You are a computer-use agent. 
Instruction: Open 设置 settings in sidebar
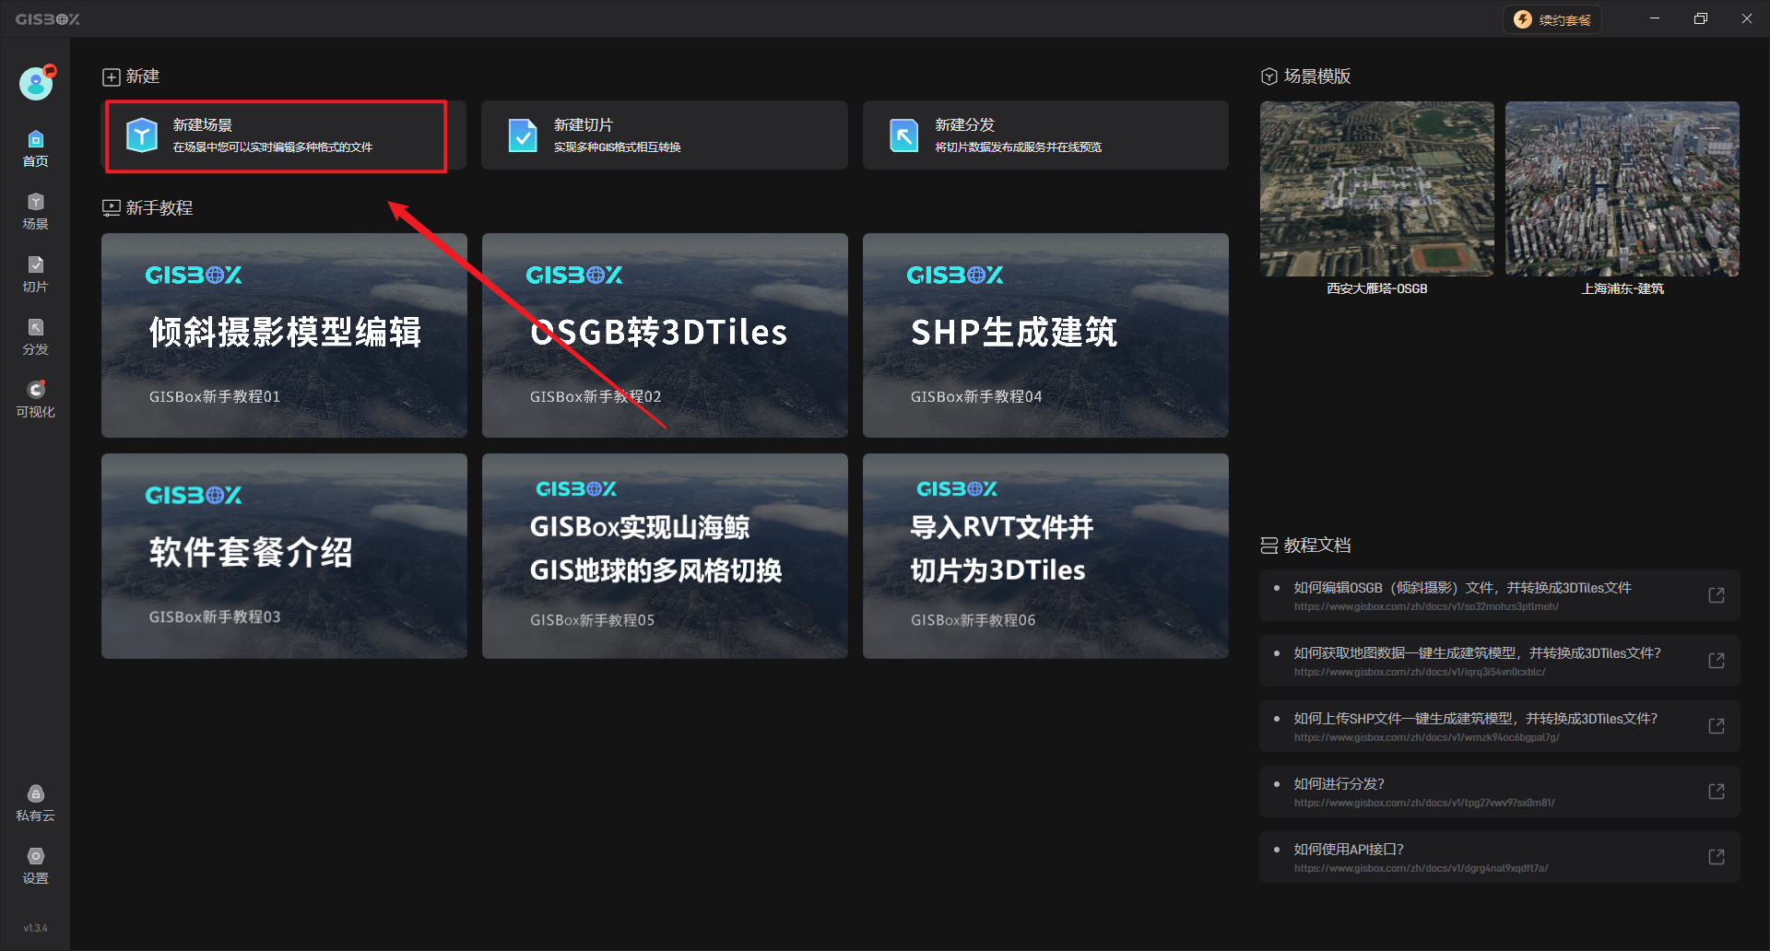(x=35, y=865)
